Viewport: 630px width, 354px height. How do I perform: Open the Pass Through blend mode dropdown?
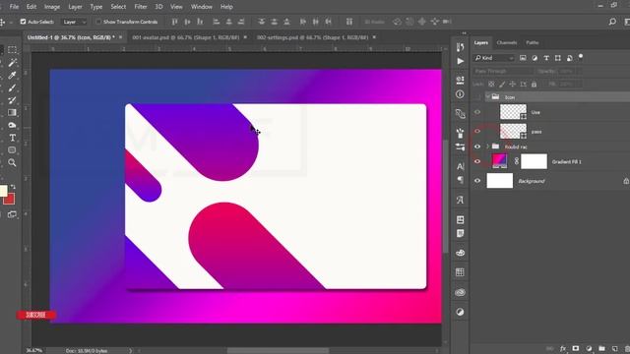point(503,71)
